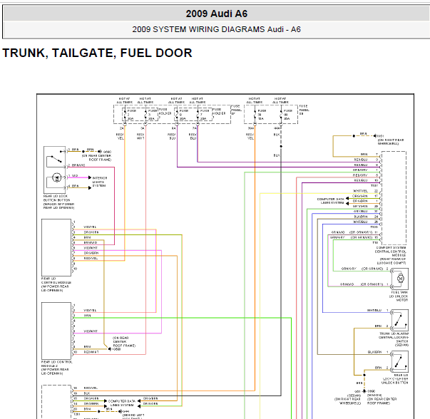Click the RED/WHT label under terminal 3A
The image size is (430, 419).
click(x=140, y=137)
